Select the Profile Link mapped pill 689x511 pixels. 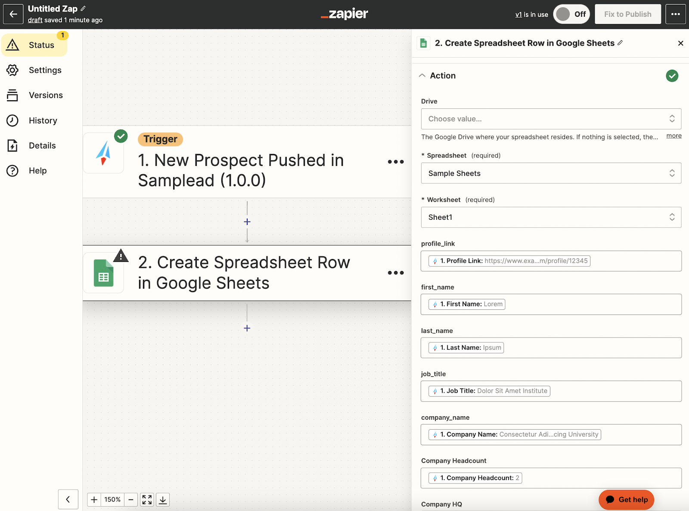(x=509, y=261)
